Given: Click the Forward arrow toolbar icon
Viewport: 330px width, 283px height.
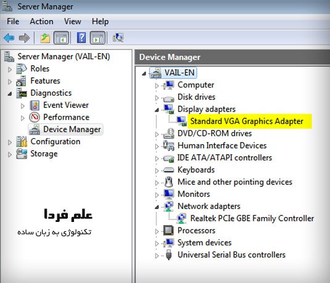Looking at the screenshot, I should tap(24, 38).
